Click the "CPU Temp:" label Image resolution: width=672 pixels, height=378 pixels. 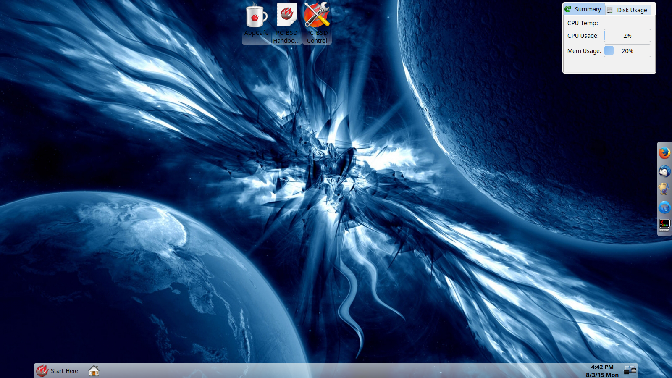(583, 23)
